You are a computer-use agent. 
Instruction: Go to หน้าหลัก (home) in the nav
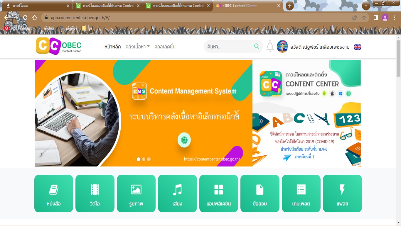tap(112, 47)
